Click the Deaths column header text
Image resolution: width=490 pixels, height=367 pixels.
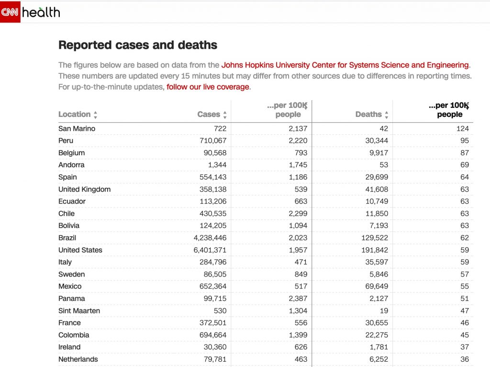(x=368, y=115)
